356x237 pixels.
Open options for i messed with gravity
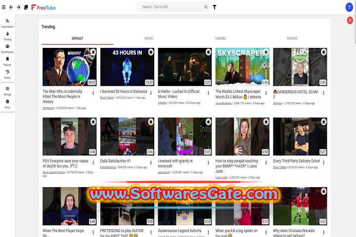coord(208,162)
